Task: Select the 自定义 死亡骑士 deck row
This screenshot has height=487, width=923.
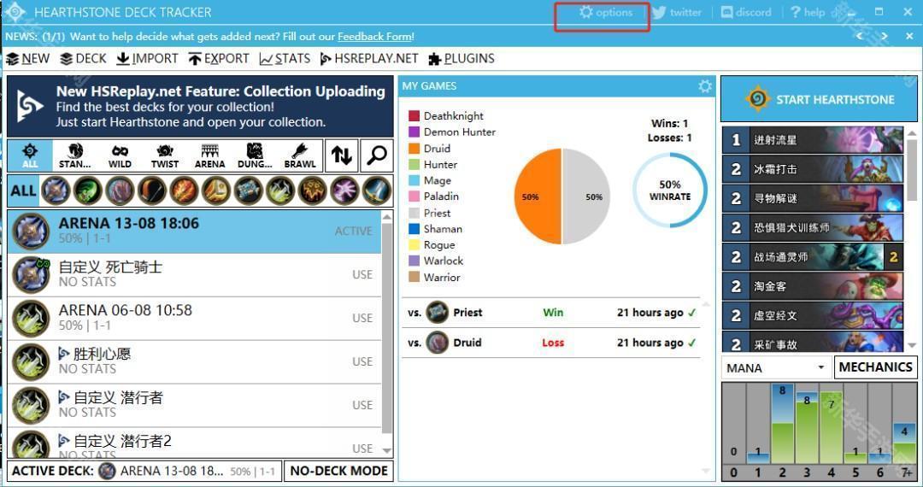Action: (x=194, y=274)
